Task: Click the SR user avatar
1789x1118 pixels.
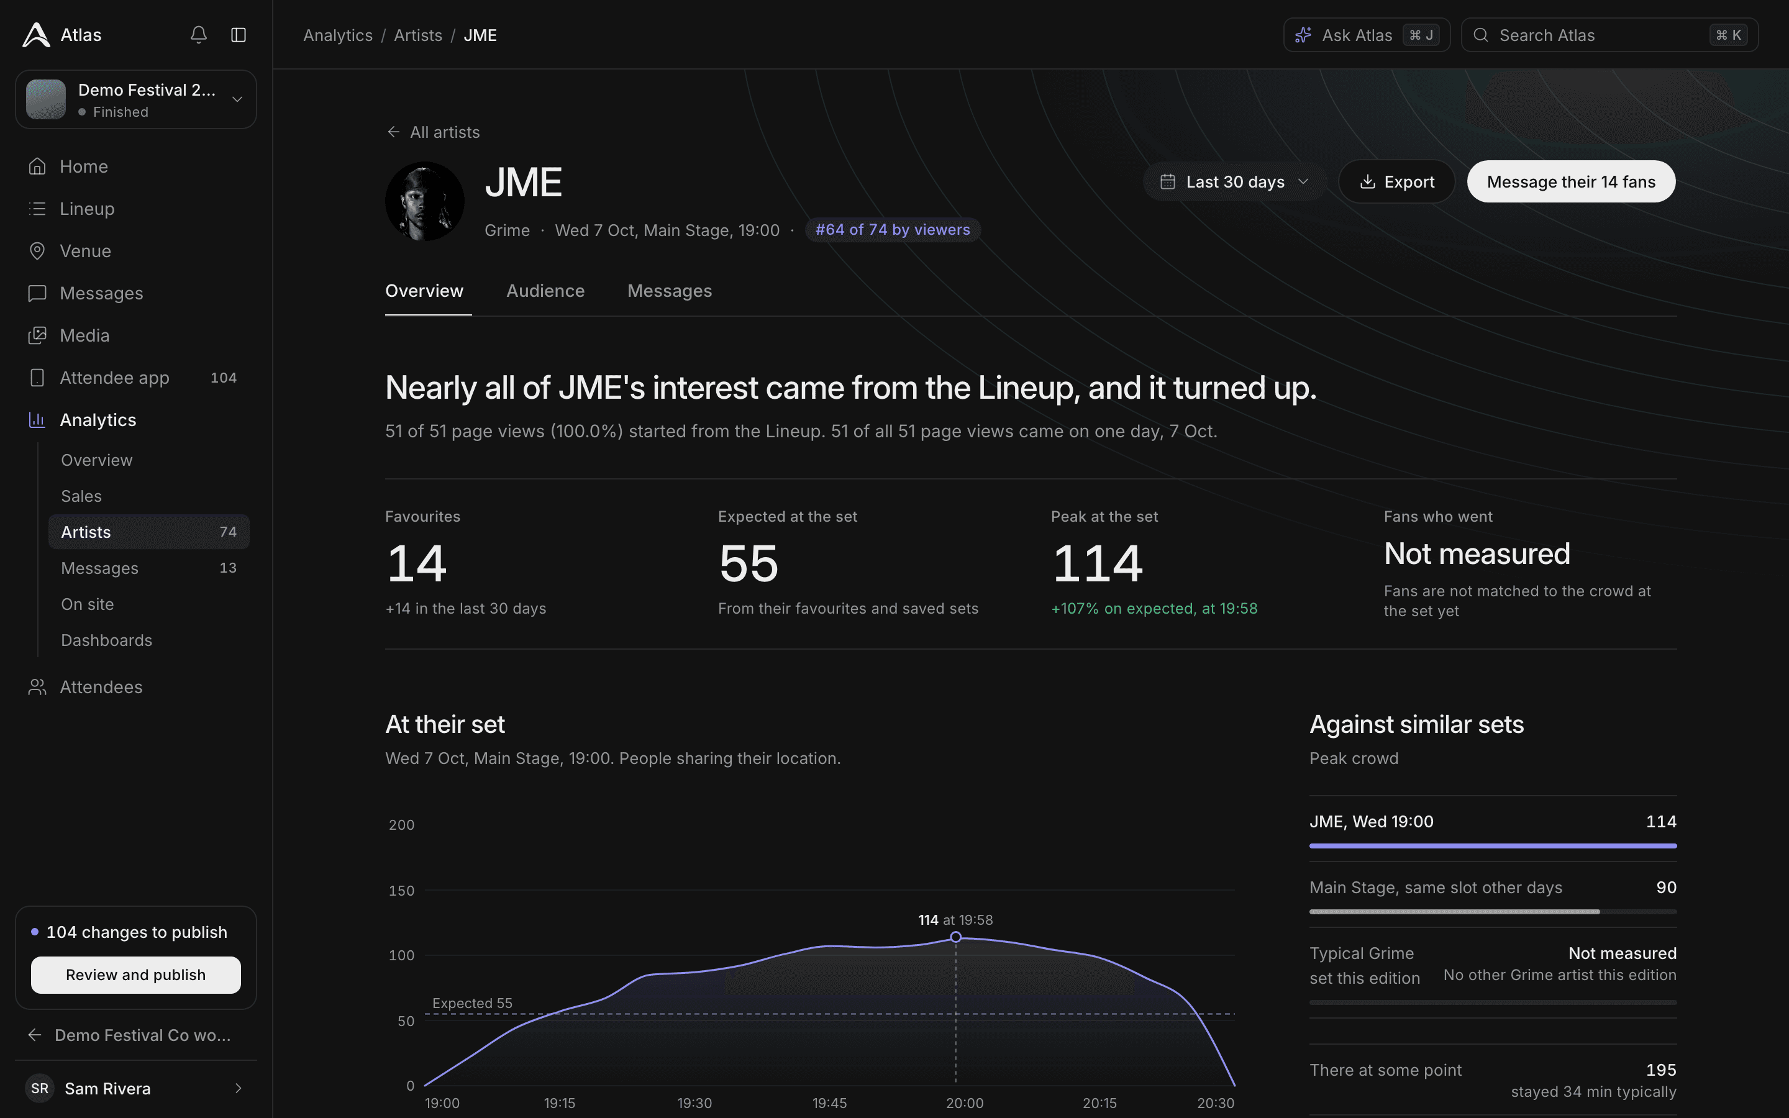Action: tap(40, 1088)
